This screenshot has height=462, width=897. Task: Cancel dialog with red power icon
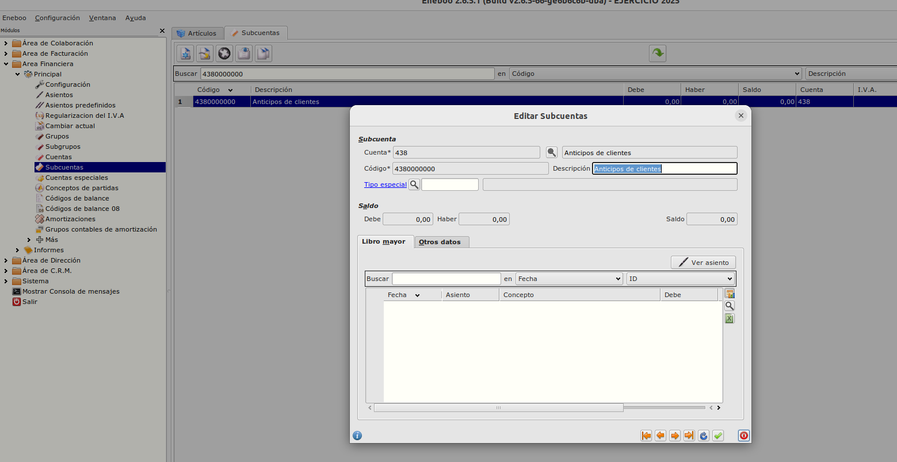tap(744, 436)
